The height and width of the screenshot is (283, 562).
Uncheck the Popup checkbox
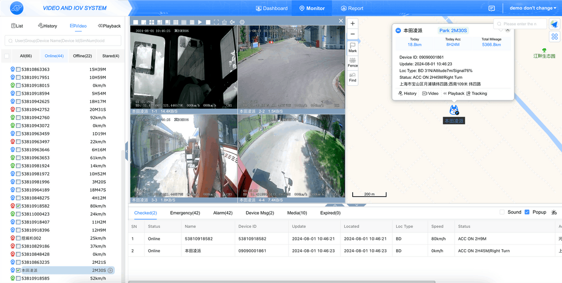tap(527, 212)
